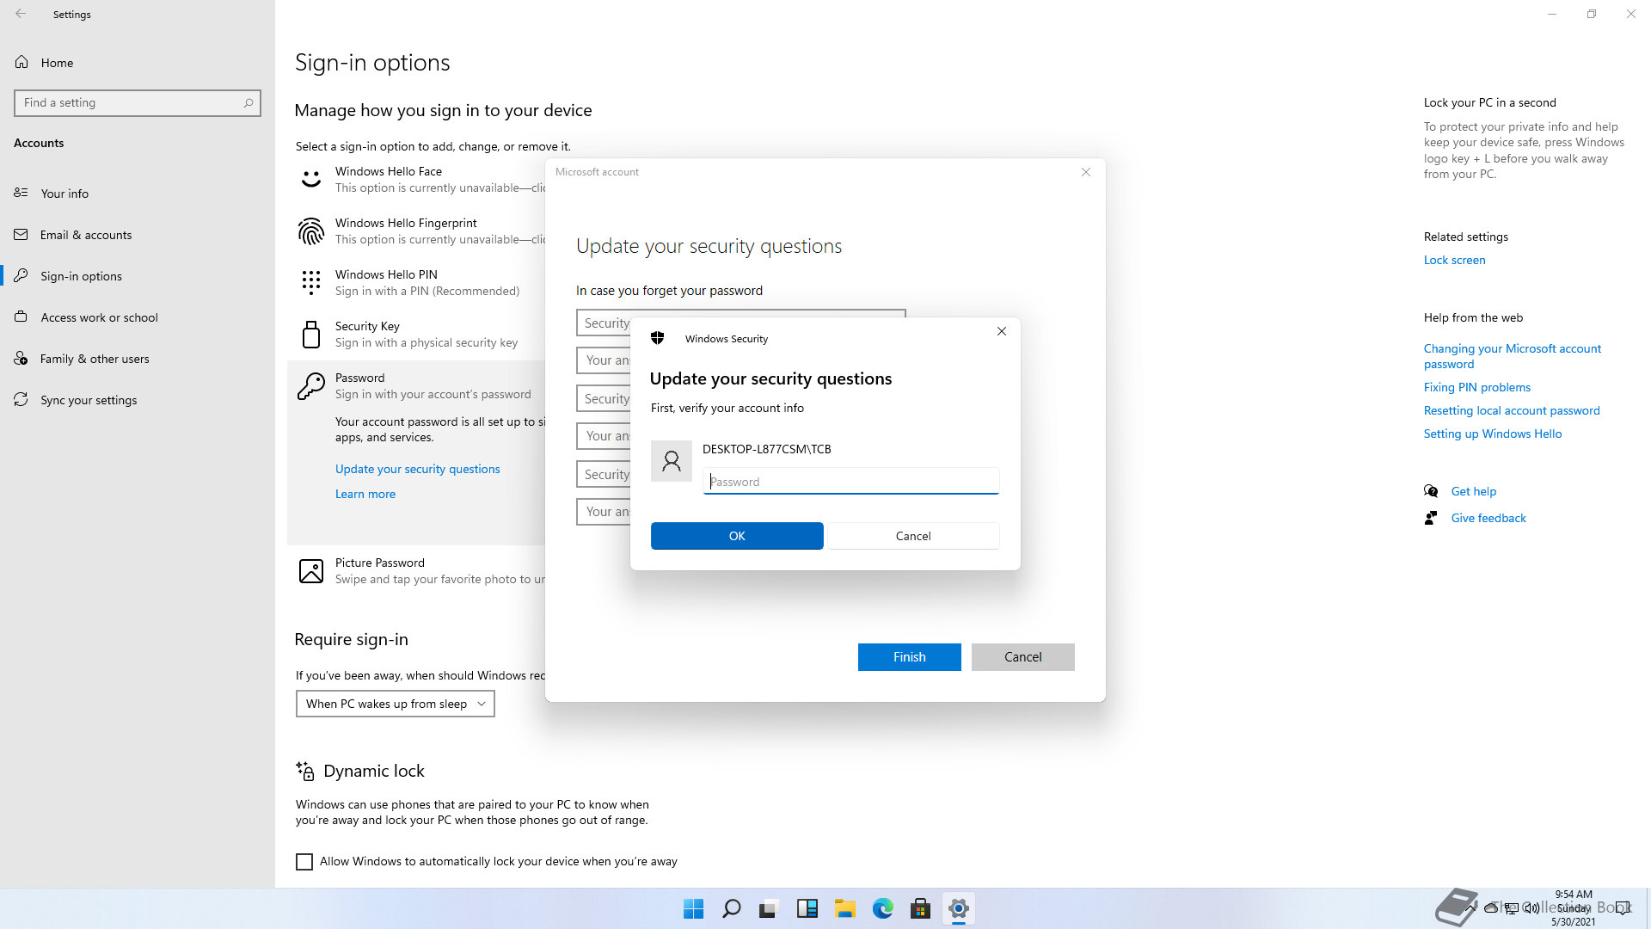Open the Start menu on taskbar
The image size is (1651, 929).
693,908
